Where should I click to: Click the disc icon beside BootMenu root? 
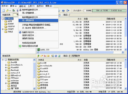pyautogui.click(x=3, y=18)
